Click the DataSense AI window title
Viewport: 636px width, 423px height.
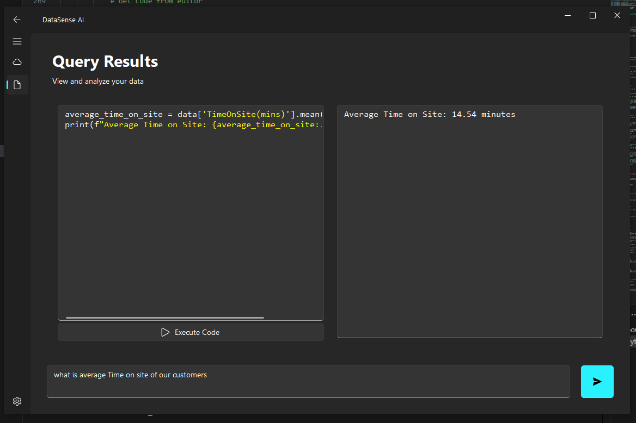coord(63,20)
